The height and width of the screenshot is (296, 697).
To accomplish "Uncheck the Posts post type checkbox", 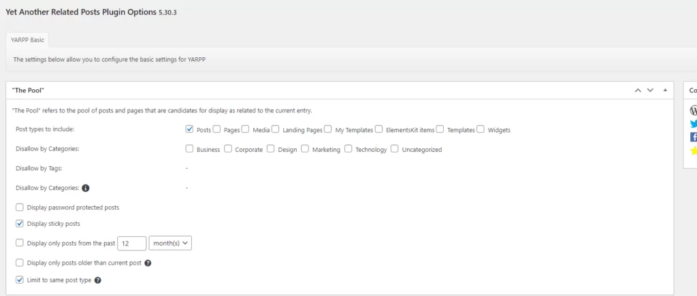I will click(190, 129).
